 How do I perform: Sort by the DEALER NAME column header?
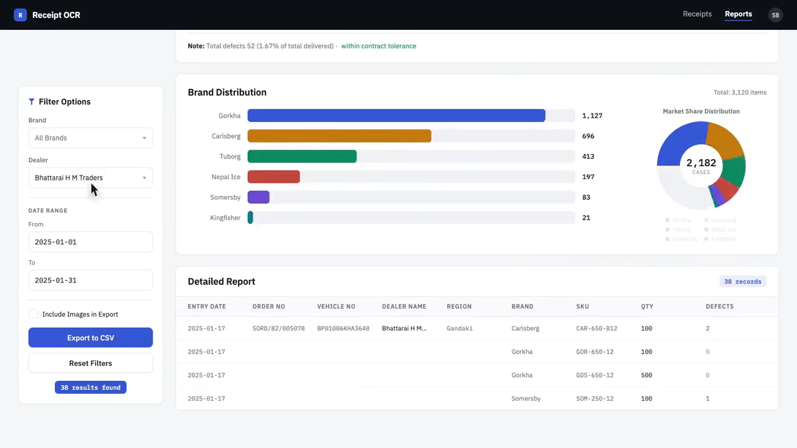[x=404, y=307]
